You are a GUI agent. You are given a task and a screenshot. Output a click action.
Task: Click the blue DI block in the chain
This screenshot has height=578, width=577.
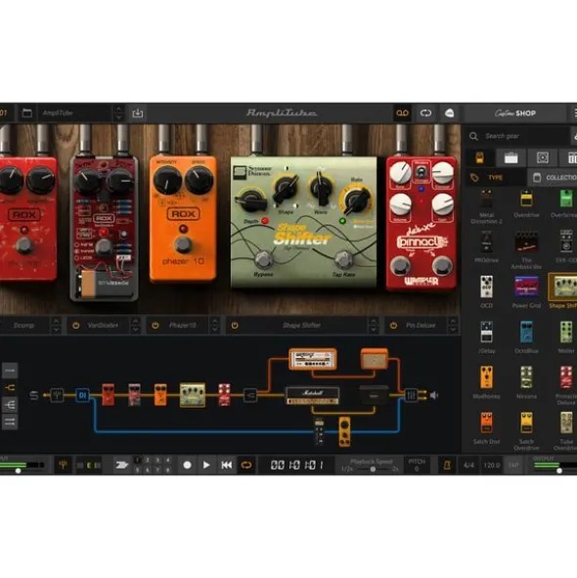coord(82,395)
